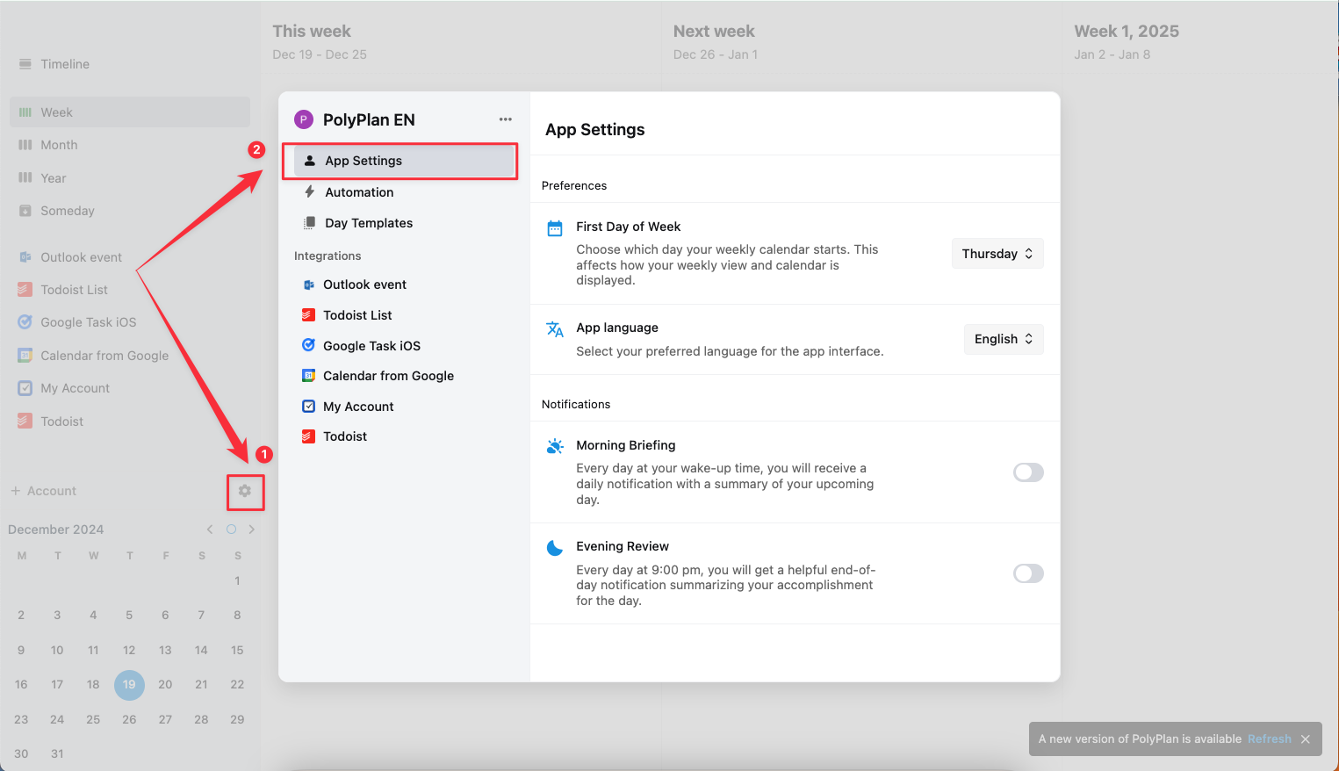
Task: Go to previous month in mini calendar
Action: click(210, 530)
